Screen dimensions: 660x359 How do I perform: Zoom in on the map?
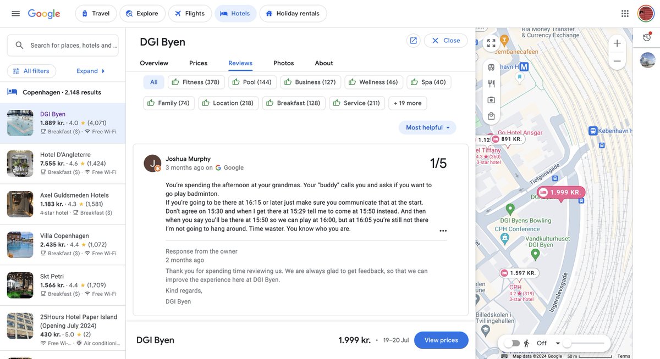(617, 43)
